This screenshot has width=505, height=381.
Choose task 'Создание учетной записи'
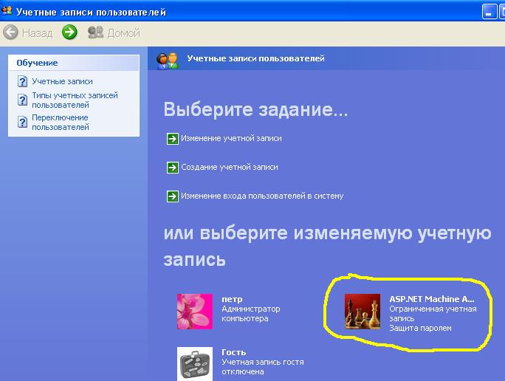pyautogui.click(x=230, y=167)
